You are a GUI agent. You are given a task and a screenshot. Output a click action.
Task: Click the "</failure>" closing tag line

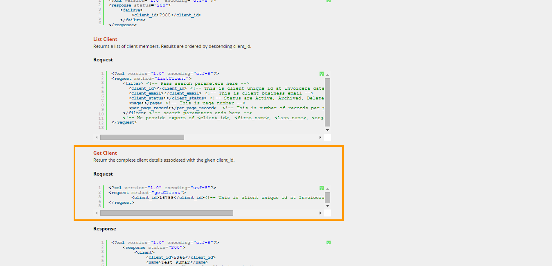[x=133, y=20]
